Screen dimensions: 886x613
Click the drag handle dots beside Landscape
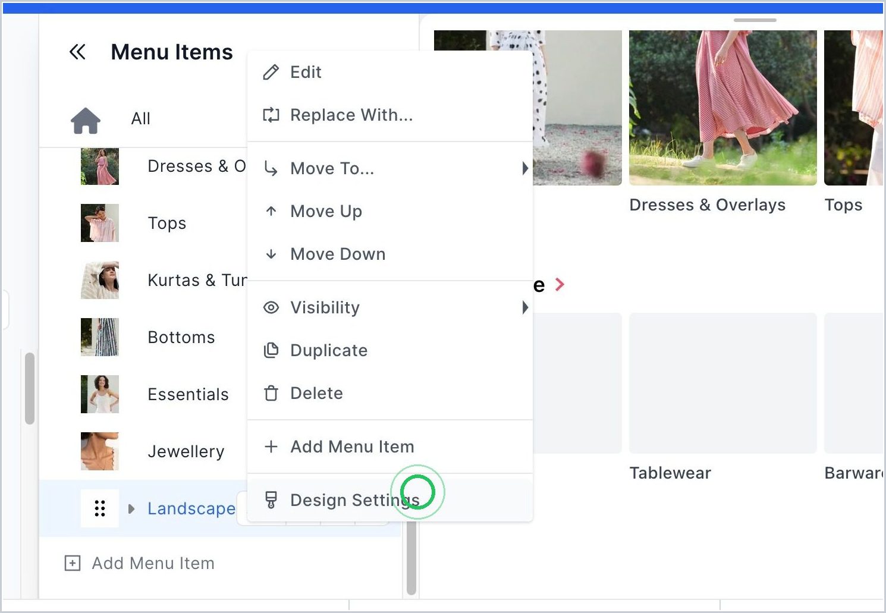pos(100,508)
